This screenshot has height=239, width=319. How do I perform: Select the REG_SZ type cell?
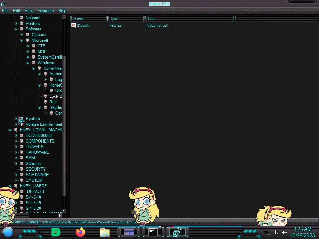tap(115, 26)
